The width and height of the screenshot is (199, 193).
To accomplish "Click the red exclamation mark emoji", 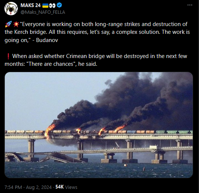I will tap(9, 56).
